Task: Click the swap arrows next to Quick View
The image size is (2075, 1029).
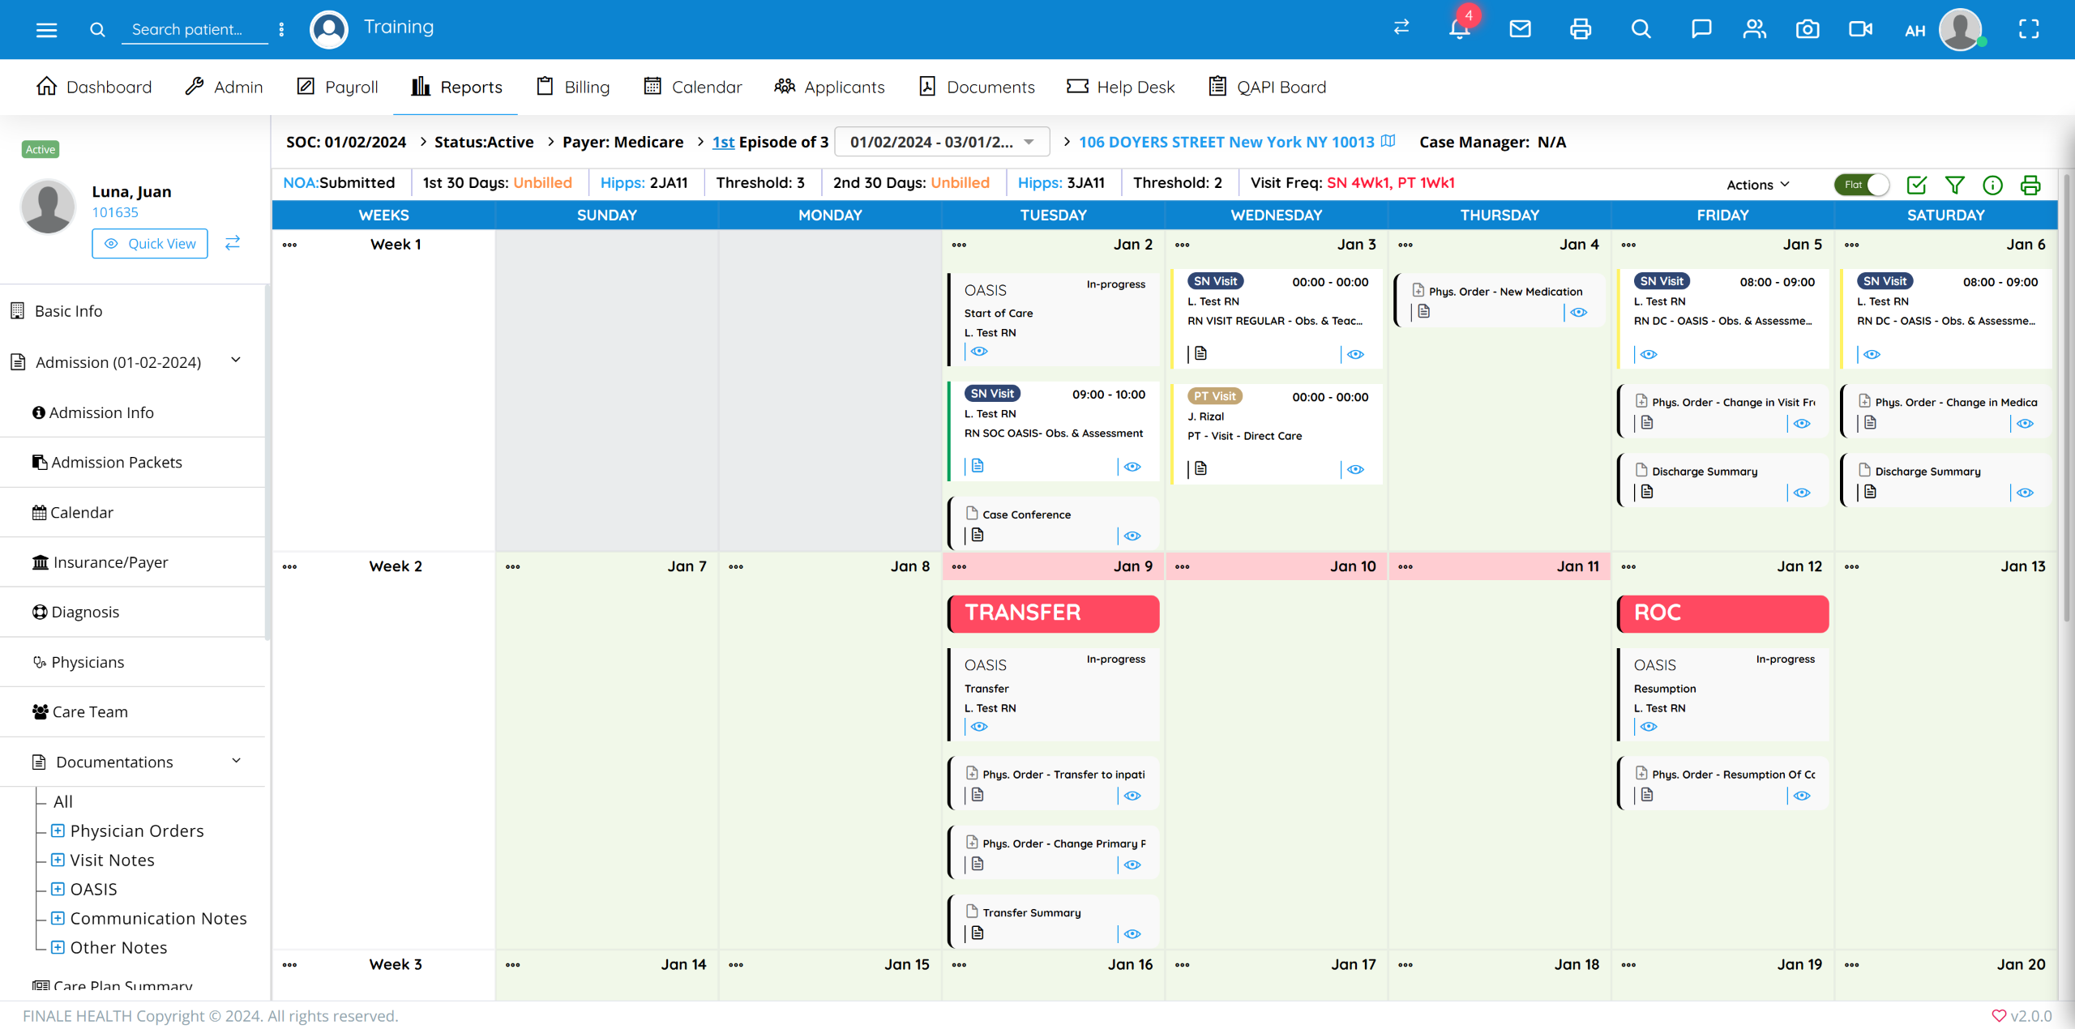Action: [x=233, y=243]
